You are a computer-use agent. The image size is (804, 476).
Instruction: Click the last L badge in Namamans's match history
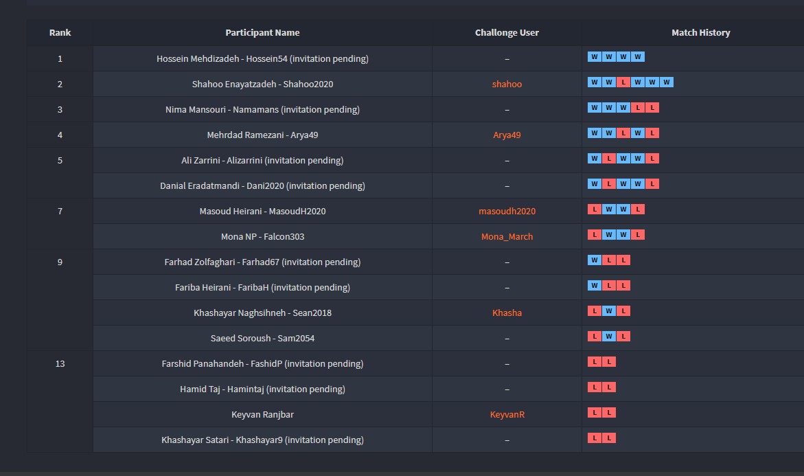pyautogui.click(x=652, y=108)
